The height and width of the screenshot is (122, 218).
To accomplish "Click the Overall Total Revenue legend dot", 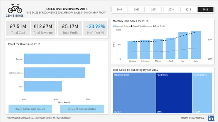I will click(131, 26).
